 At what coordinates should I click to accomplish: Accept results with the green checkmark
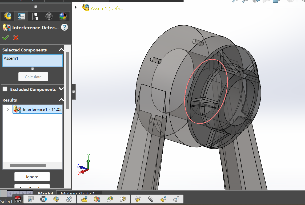click(x=6, y=38)
